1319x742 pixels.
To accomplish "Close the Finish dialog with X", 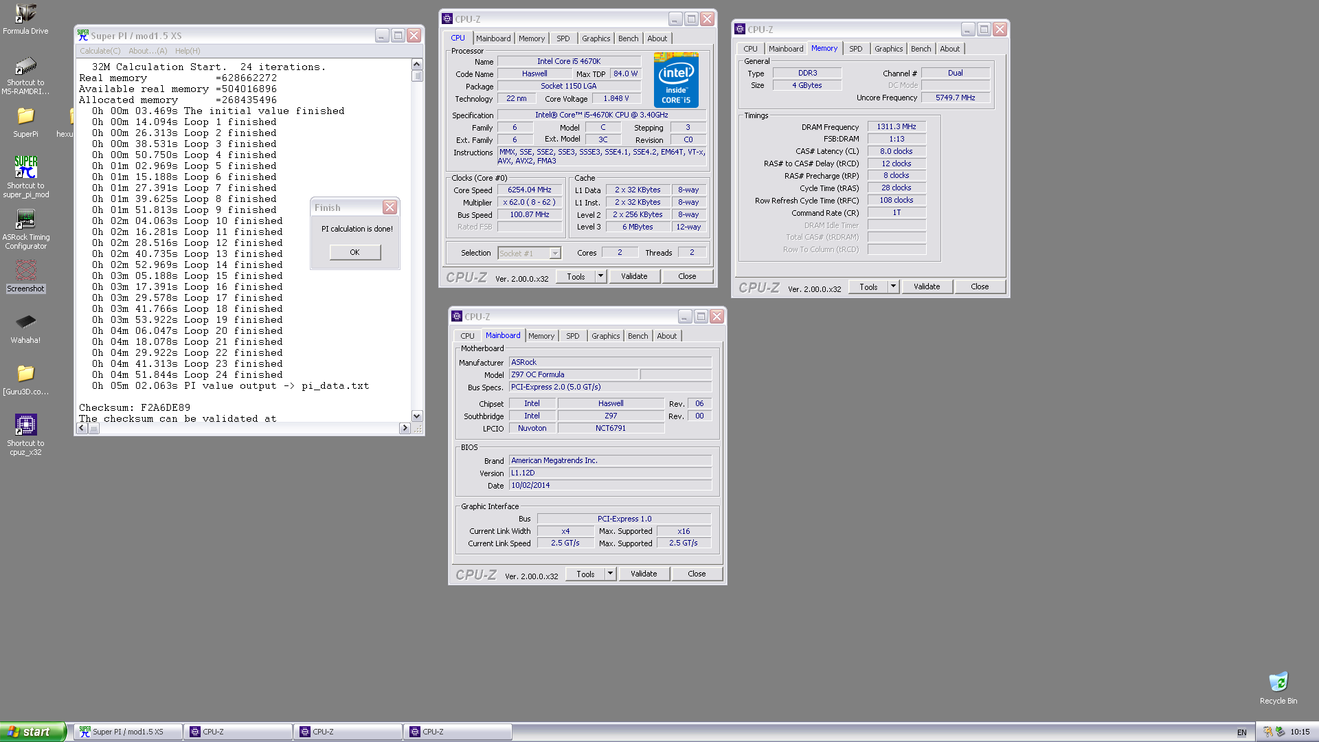I will point(390,207).
